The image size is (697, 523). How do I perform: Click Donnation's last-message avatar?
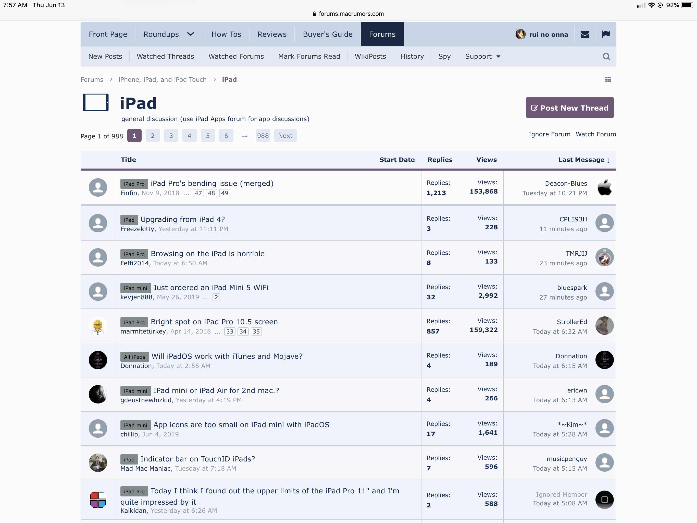[604, 360]
